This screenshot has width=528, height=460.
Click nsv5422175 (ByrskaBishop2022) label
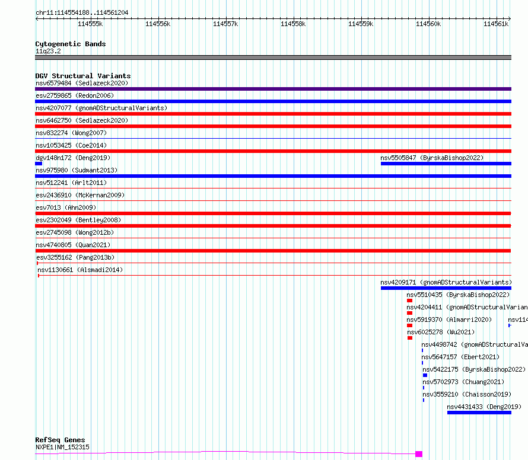pos(474,369)
